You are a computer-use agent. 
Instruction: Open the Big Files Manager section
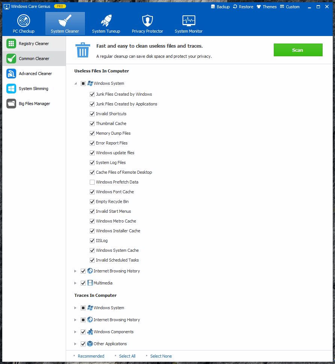(34, 104)
